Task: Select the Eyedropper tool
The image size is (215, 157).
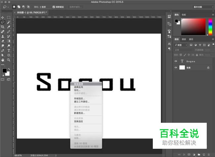Action: pyautogui.click(x=9, y=27)
